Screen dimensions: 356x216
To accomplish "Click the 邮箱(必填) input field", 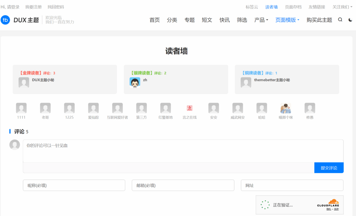I will [183, 185].
